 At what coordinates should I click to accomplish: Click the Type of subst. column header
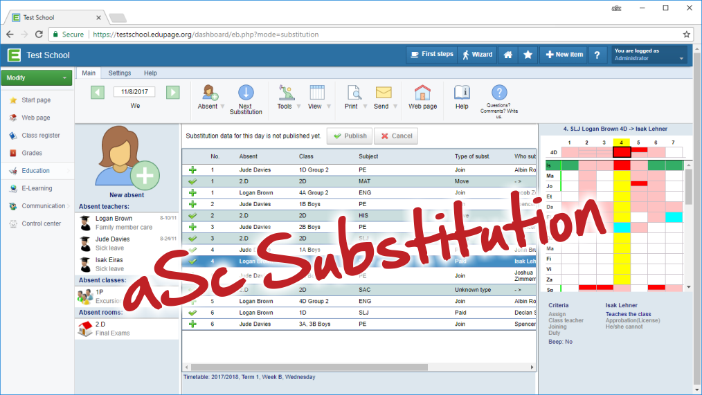pyautogui.click(x=472, y=156)
